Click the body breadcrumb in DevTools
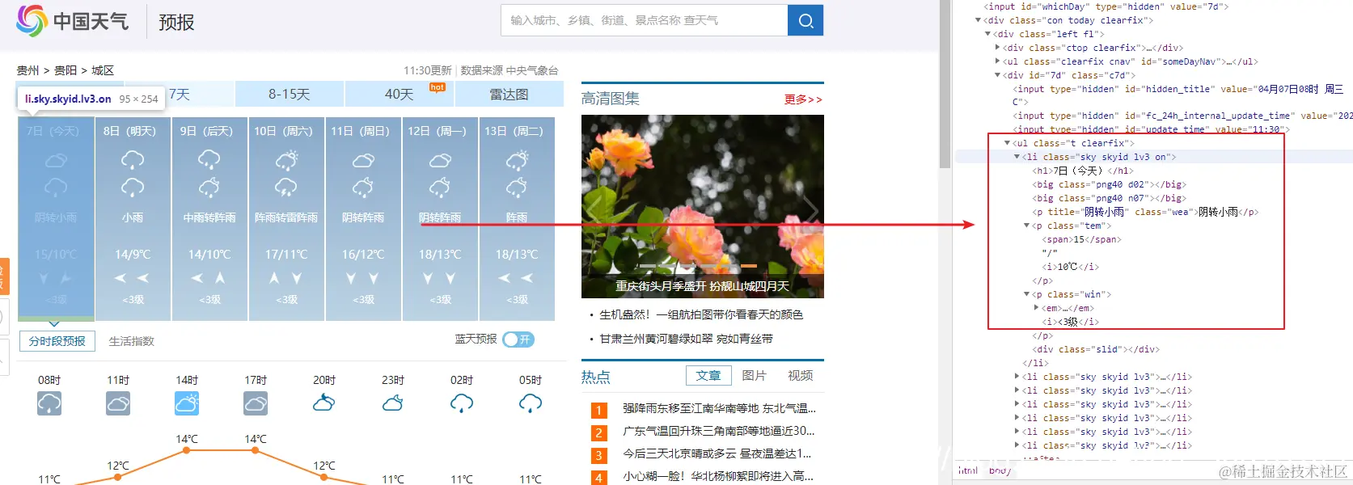The image size is (1353, 485). (x=1000, y=470)
